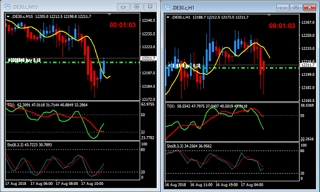
Task: Click the .DE30.c,H1 OHLC header text
Action: point(210,17)
